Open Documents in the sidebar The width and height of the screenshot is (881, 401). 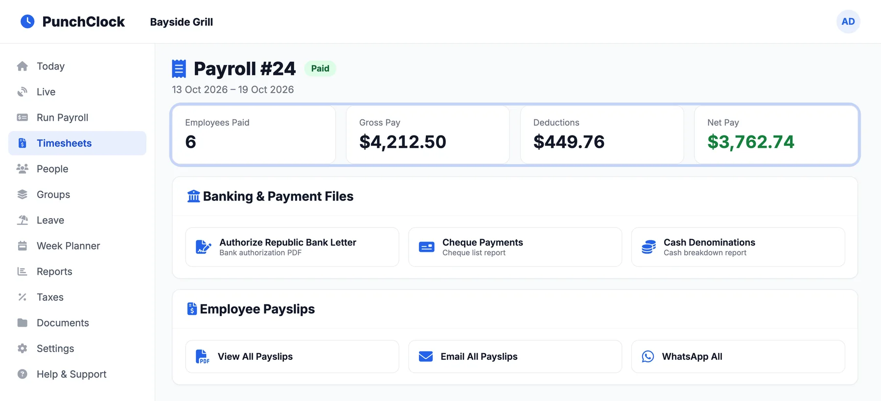[x=77, y=323]
